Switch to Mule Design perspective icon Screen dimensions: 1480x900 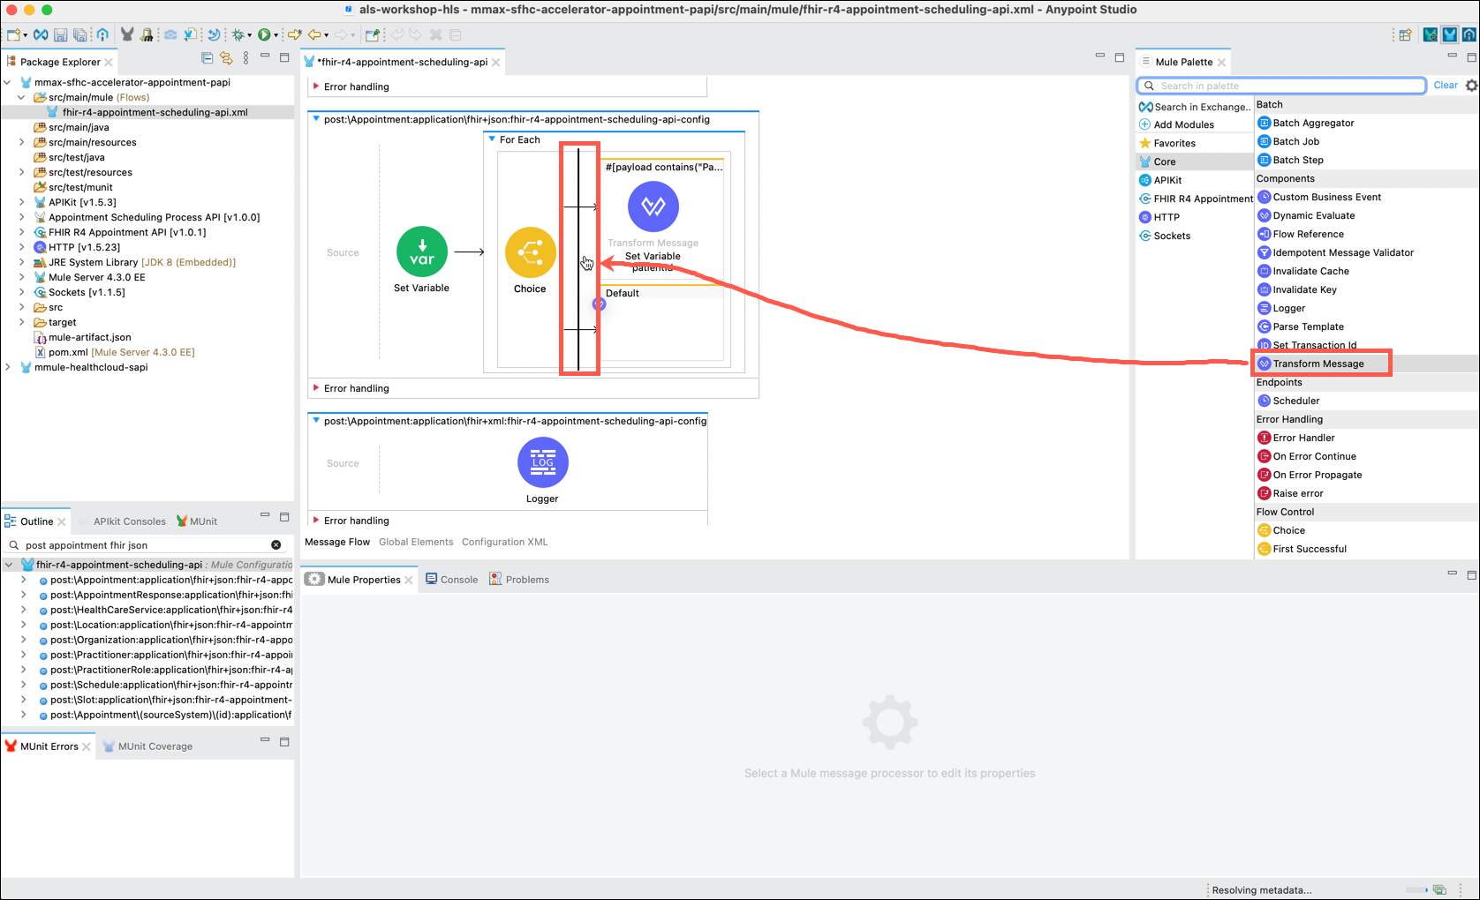click(x=1449, y=35)
